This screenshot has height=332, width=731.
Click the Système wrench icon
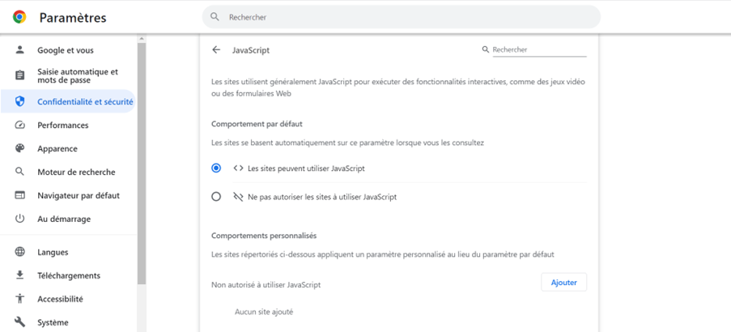coord(20,322)
